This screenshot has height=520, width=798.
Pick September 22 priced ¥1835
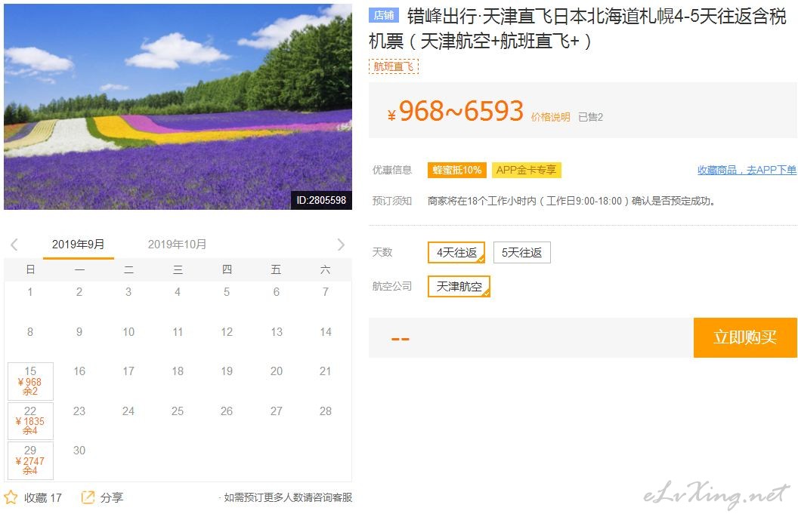pos(30,421)
